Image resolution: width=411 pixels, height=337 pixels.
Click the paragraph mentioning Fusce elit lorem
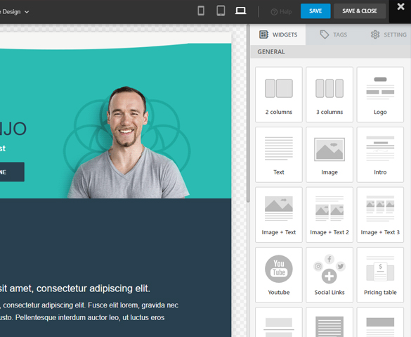tap(89, 311)
